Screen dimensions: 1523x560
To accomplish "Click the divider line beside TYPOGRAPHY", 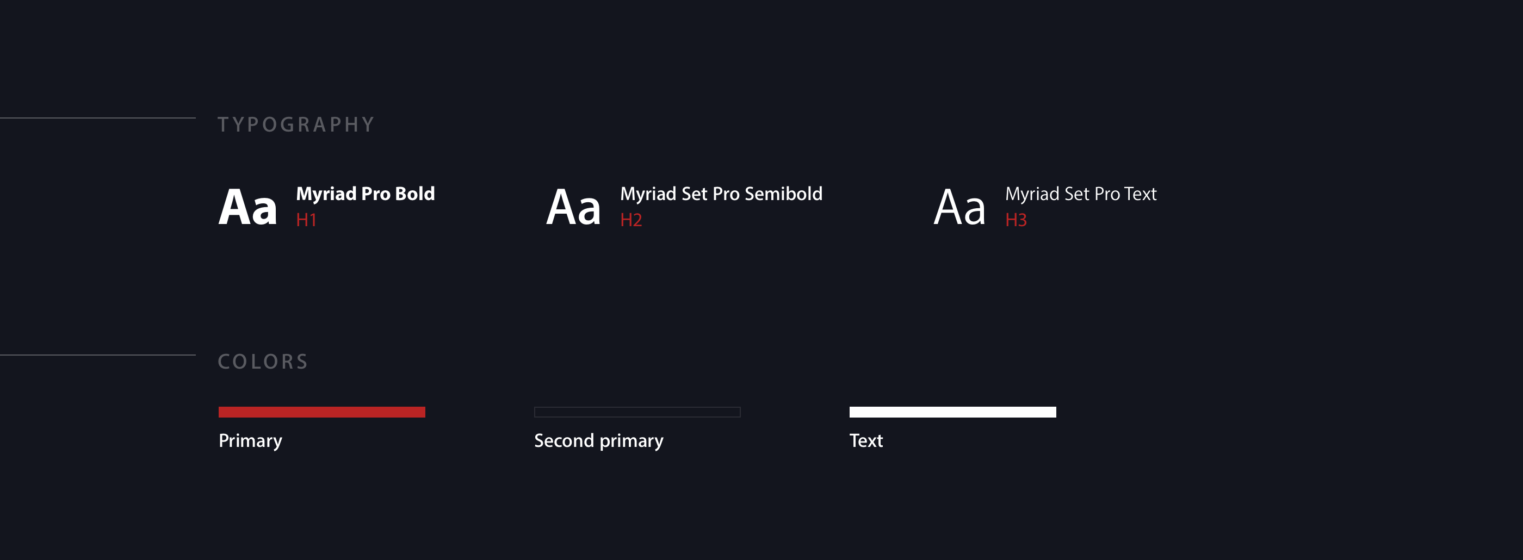I will 97,118.
